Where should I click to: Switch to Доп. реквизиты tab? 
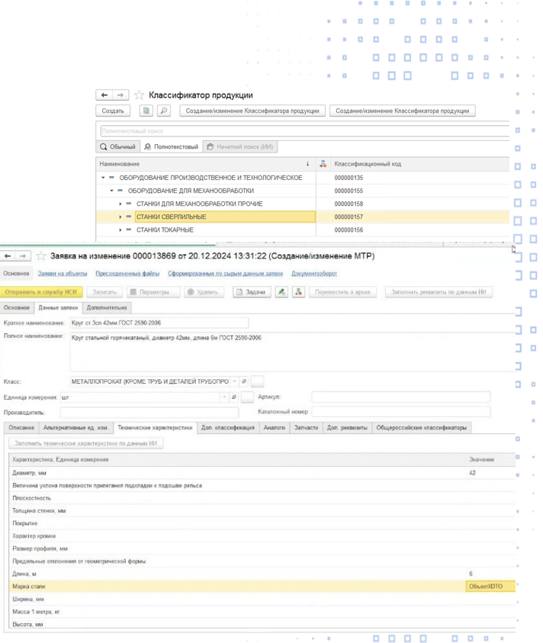click(x=347, y=428)
